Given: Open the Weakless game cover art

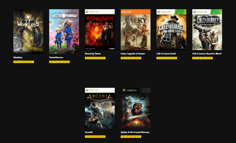Looking at the screenshot, I should (28, 32).
